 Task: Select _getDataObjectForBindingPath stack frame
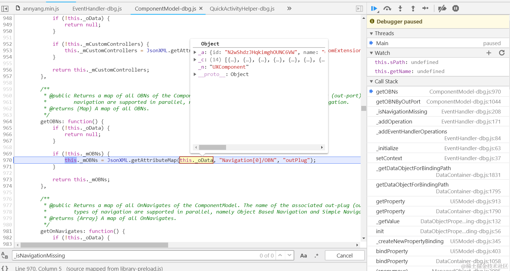[438, 172]
